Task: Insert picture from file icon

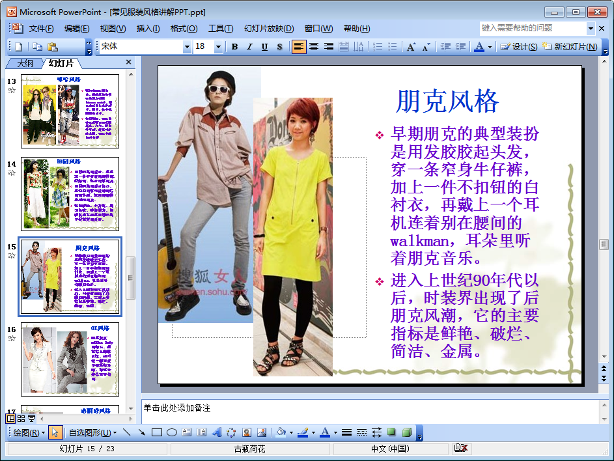Action: coord(262,432)
